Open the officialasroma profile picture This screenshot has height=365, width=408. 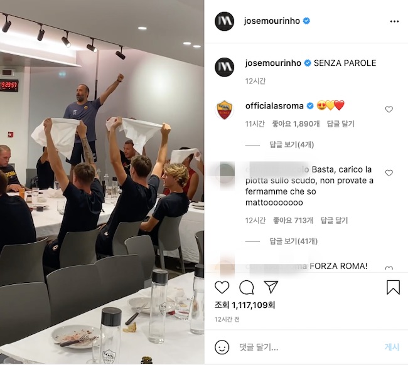(x=225, y=110)
